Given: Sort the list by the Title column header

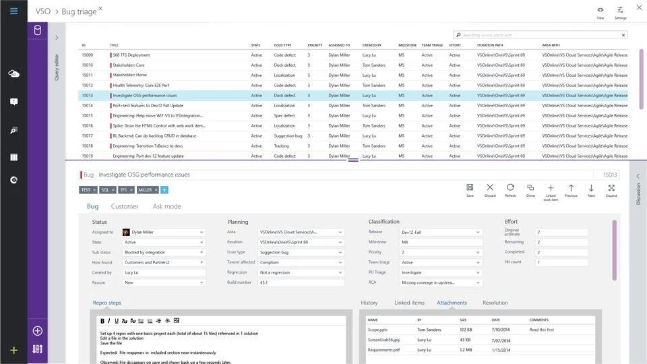Looking at the screenshot, I should coord(114,45).
